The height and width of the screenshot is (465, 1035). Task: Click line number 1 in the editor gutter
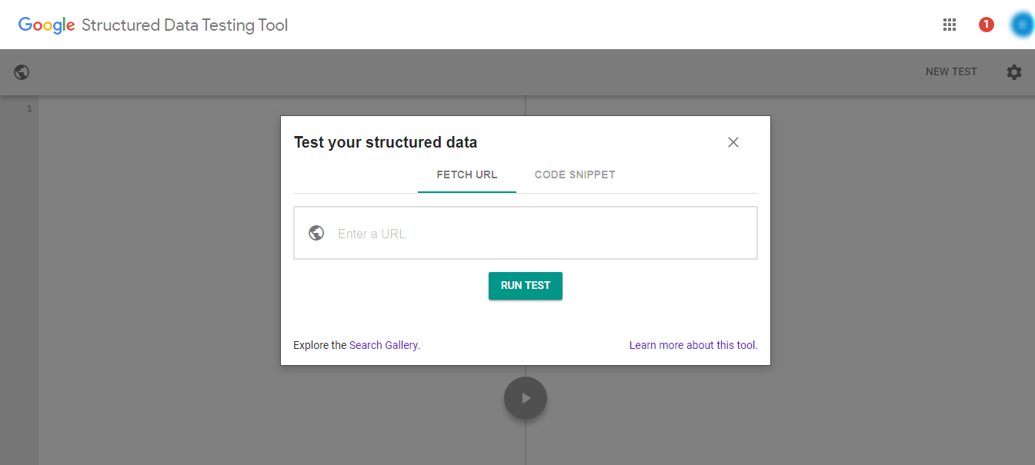pyautogui.click(x=29, y=108)
